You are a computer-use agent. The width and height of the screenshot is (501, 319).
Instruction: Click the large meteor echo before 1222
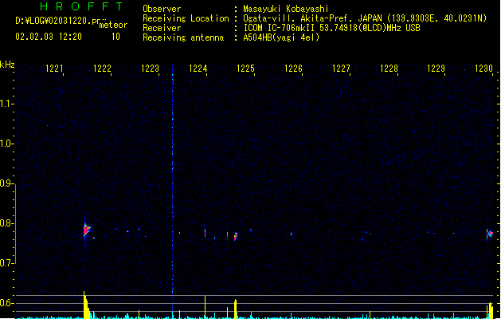click(x=87, y=230)
